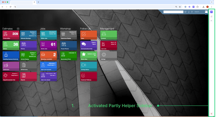Open the Jobs to be invoiced tile
Image resolution: width=216 pixels, height=117 pixels.
[x=48, y=66]
